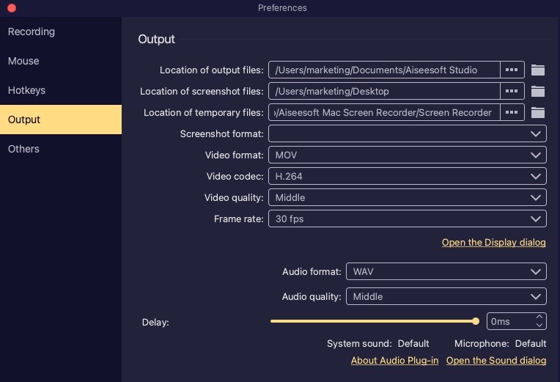Image resolution: width=560 pixels, height=382 pixels.
Task: Open the Frame rate 30 fps dropdown
Action: coord(407,219)
